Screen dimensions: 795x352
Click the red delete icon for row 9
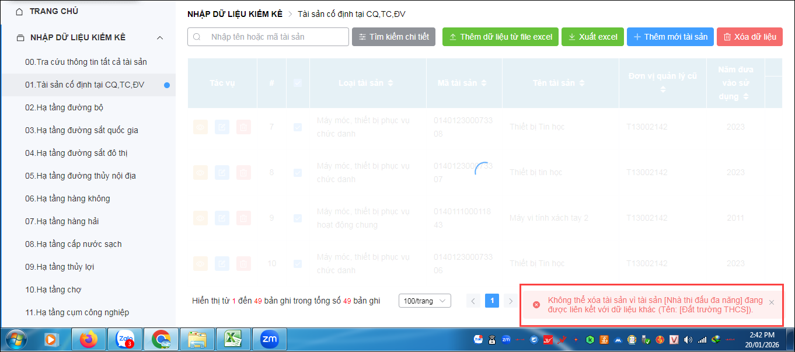[243, 218]
